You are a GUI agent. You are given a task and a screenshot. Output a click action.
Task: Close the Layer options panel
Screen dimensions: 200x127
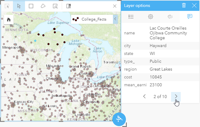[194, 5]
